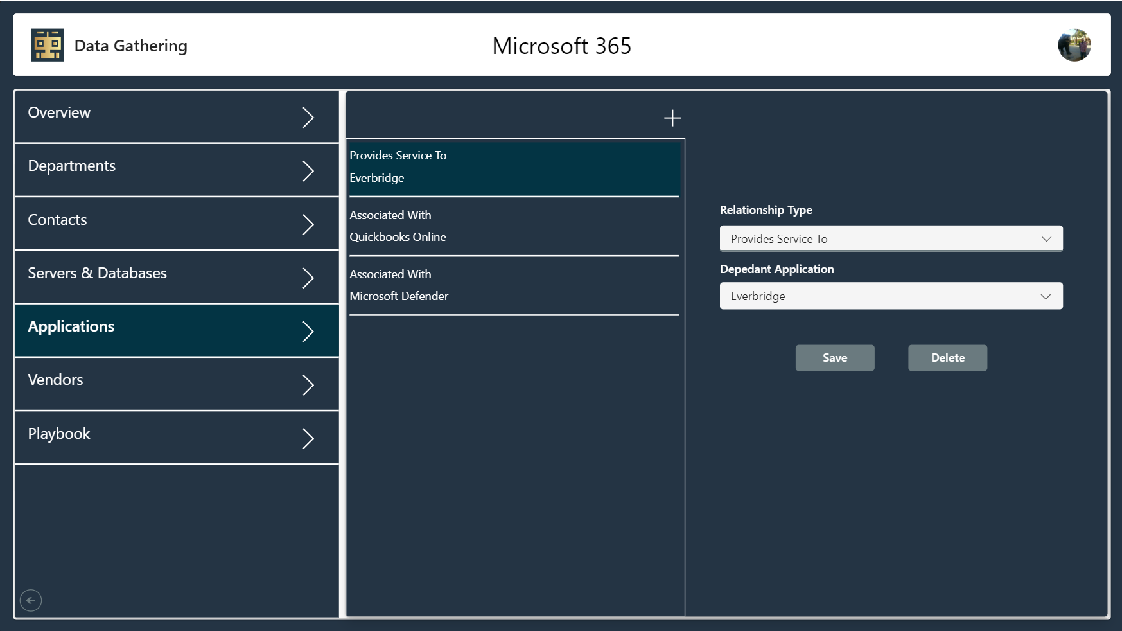The height and width of the screenshot is (631, 1122).
Task: Select the Associated With Microsoft Defender entry
Action: 514,285
